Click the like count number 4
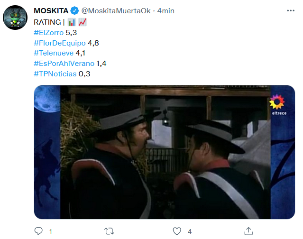The width and height of the screenshot is (303, 239). tap(190, 231)
